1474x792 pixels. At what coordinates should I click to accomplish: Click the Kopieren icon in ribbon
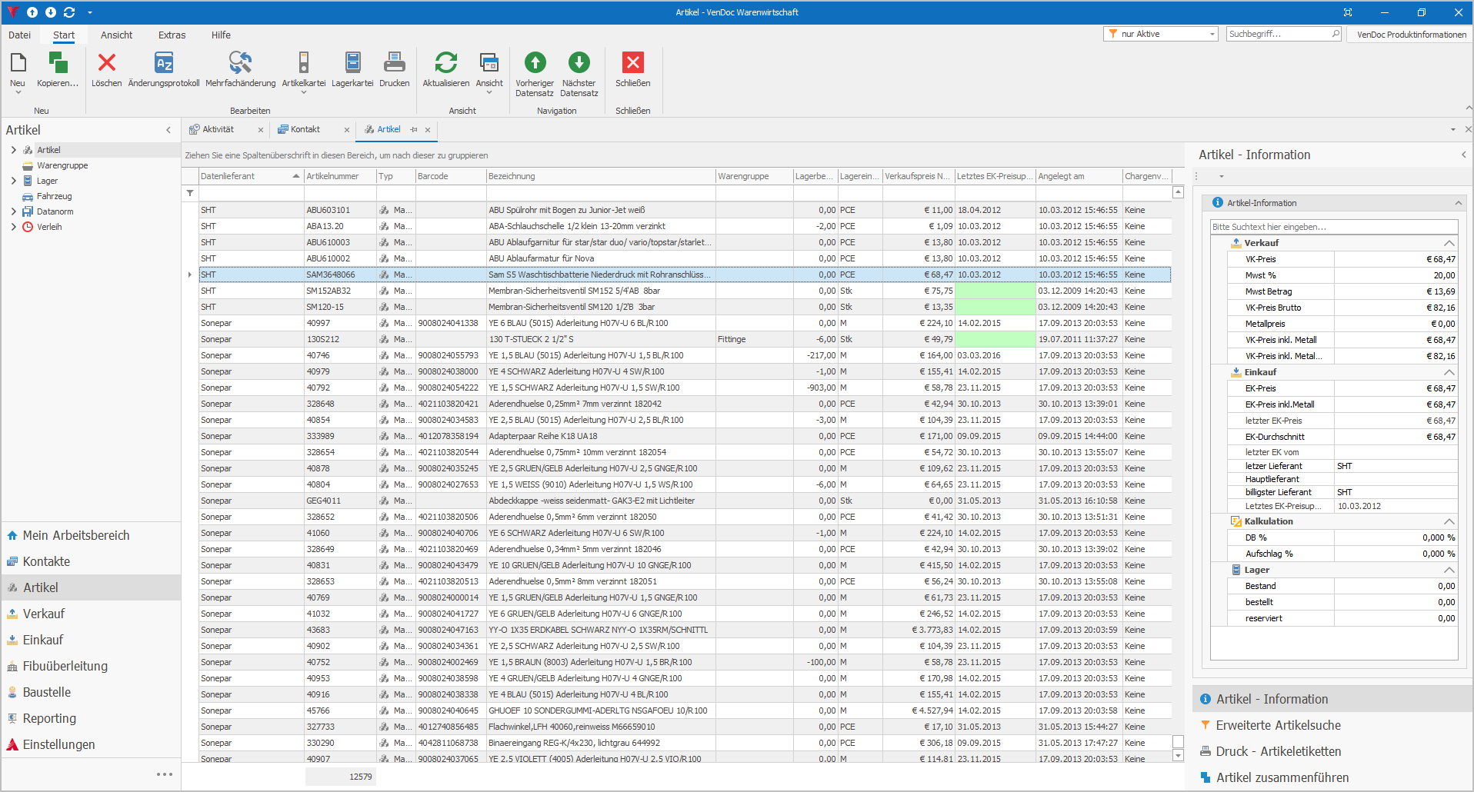pyautogui.click(x=58, y=64)
